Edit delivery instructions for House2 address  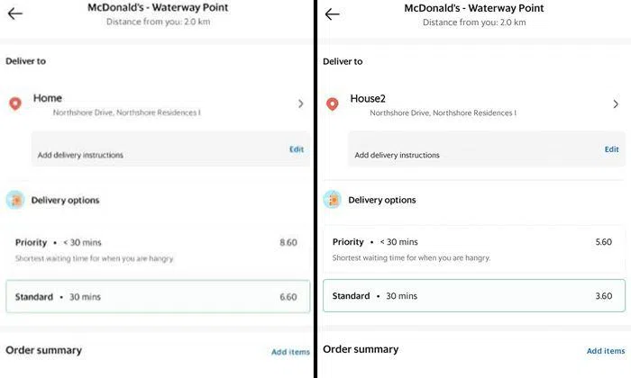pos(611,149)
